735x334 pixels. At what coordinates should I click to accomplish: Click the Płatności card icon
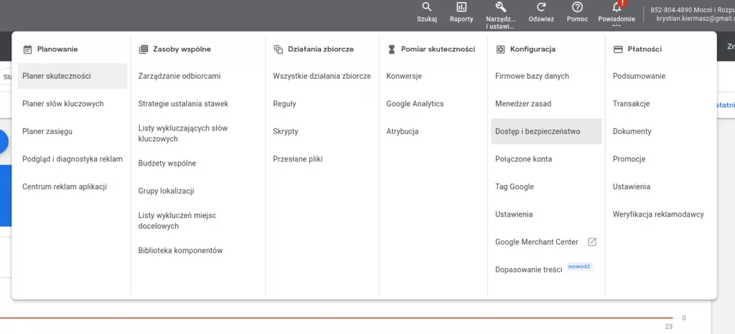617,49
